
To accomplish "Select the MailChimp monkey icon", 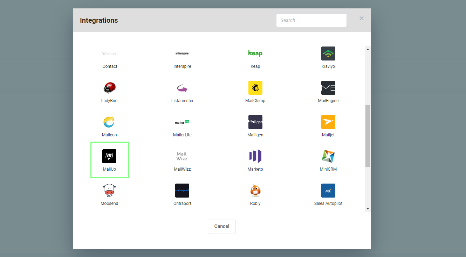I will click(x=255, y=88).
